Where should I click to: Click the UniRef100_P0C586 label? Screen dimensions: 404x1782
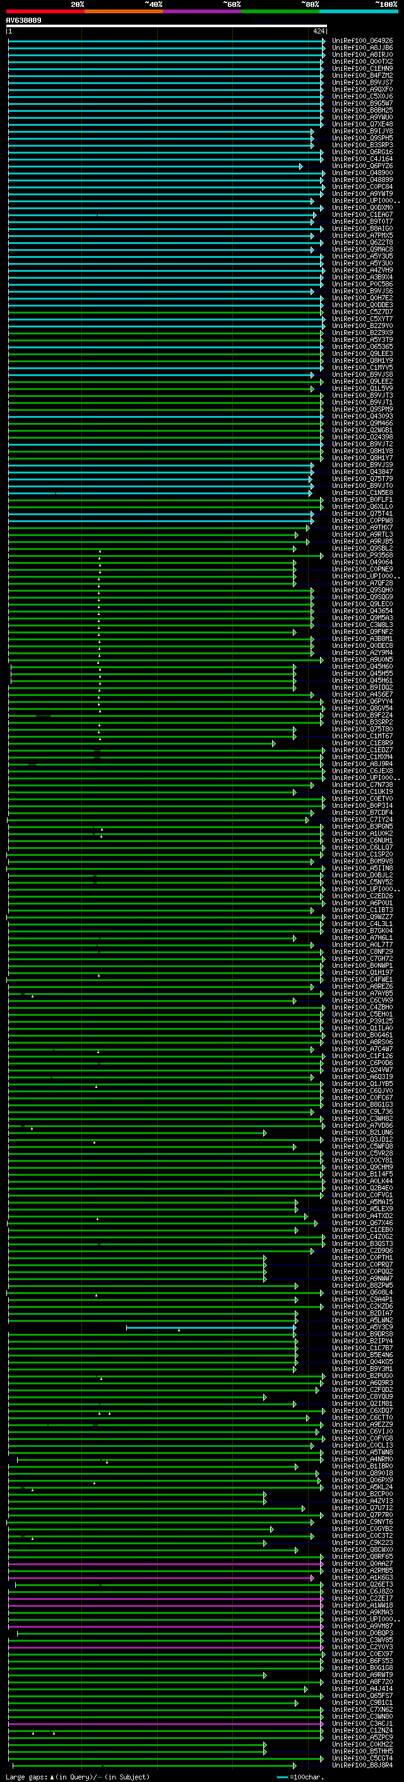pyautogui.click(x=362, y=284)
